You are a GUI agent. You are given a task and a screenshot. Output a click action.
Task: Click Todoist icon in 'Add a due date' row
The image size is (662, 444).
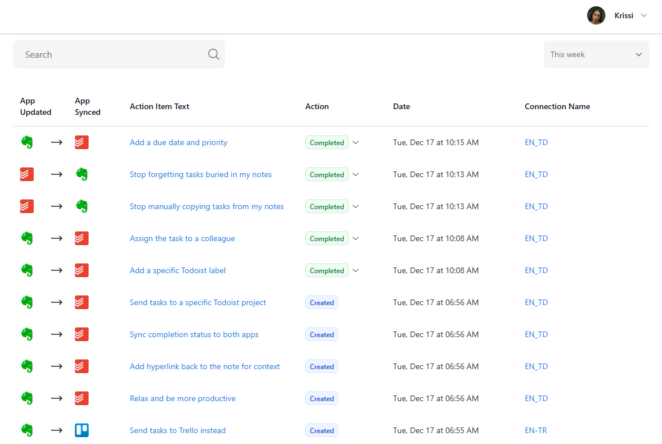(x=82, y=142)
